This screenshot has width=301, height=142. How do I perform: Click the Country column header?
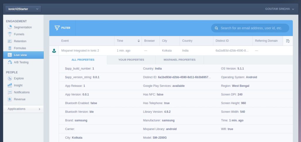point(187,40)
